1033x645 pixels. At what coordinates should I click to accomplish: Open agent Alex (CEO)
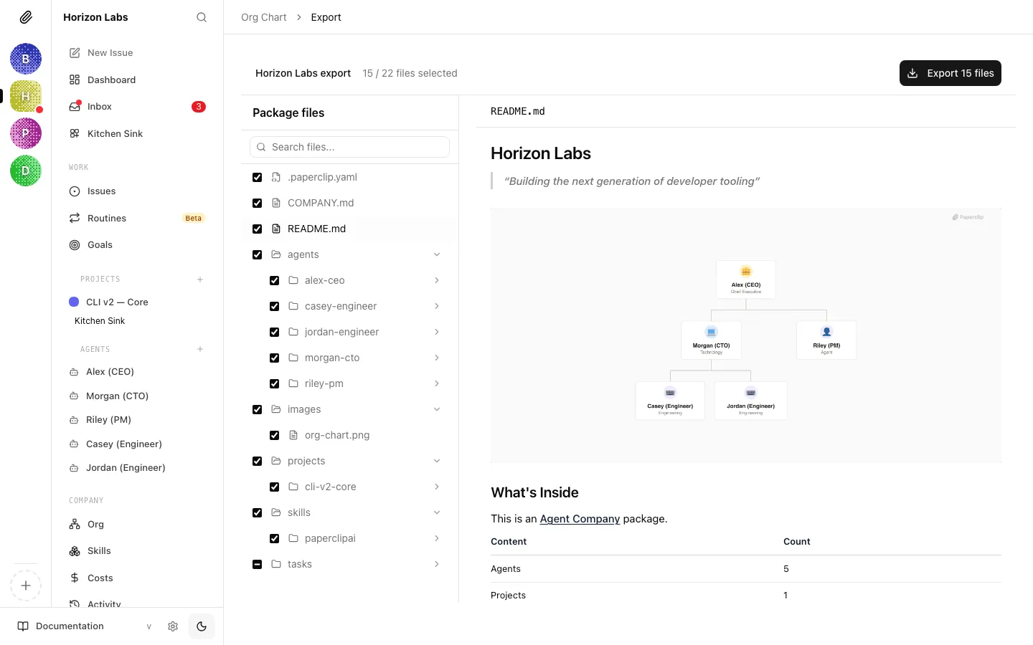138,372
